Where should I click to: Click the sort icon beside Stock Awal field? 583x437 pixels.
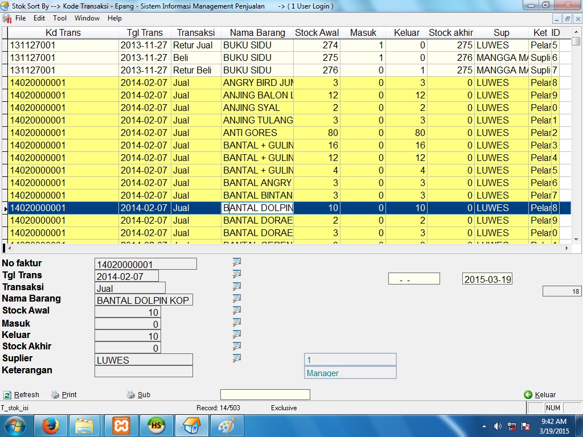click(237, 310)
